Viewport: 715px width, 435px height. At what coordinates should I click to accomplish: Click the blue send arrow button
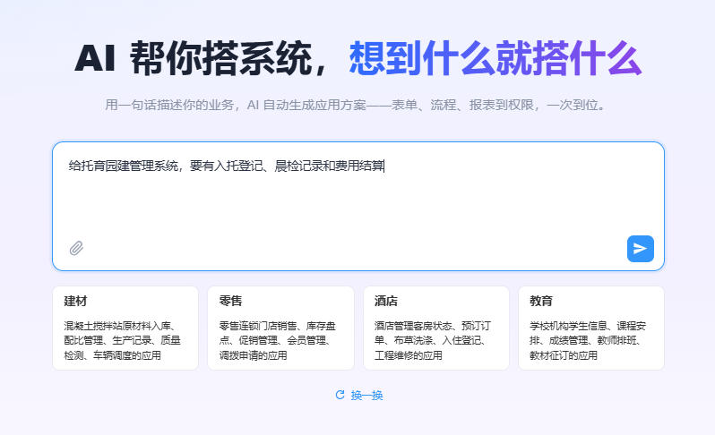(x=641, y=249)
